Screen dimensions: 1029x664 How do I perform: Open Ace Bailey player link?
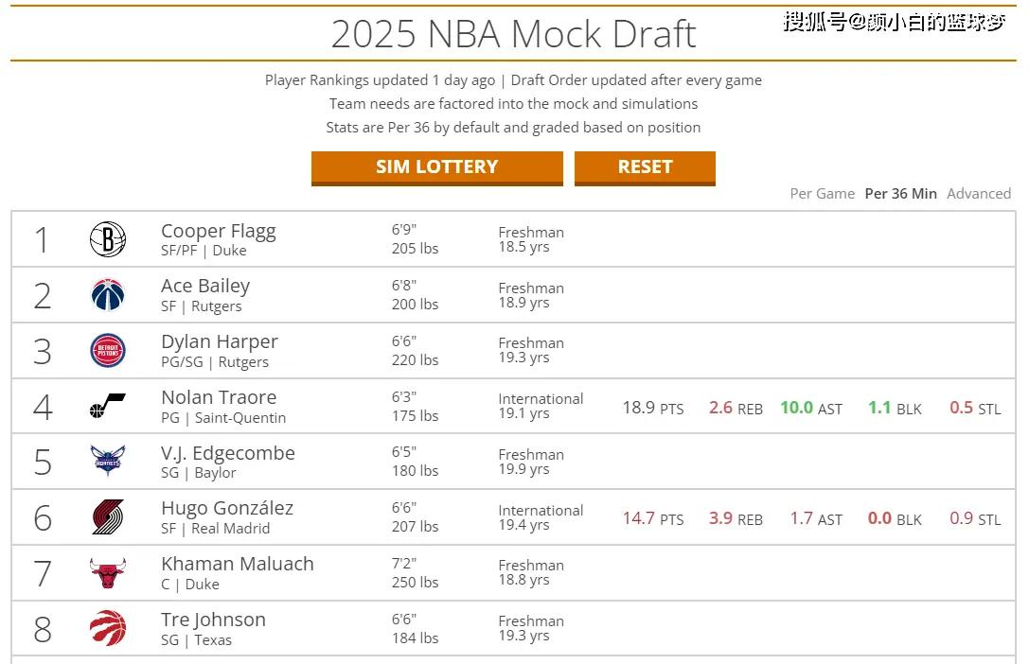tap(205, 287)
